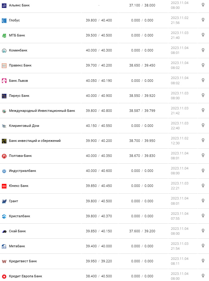
Task: Click the map pin icon for Альянс Банк
Action: pyautogui.click(x=203, y=5)
